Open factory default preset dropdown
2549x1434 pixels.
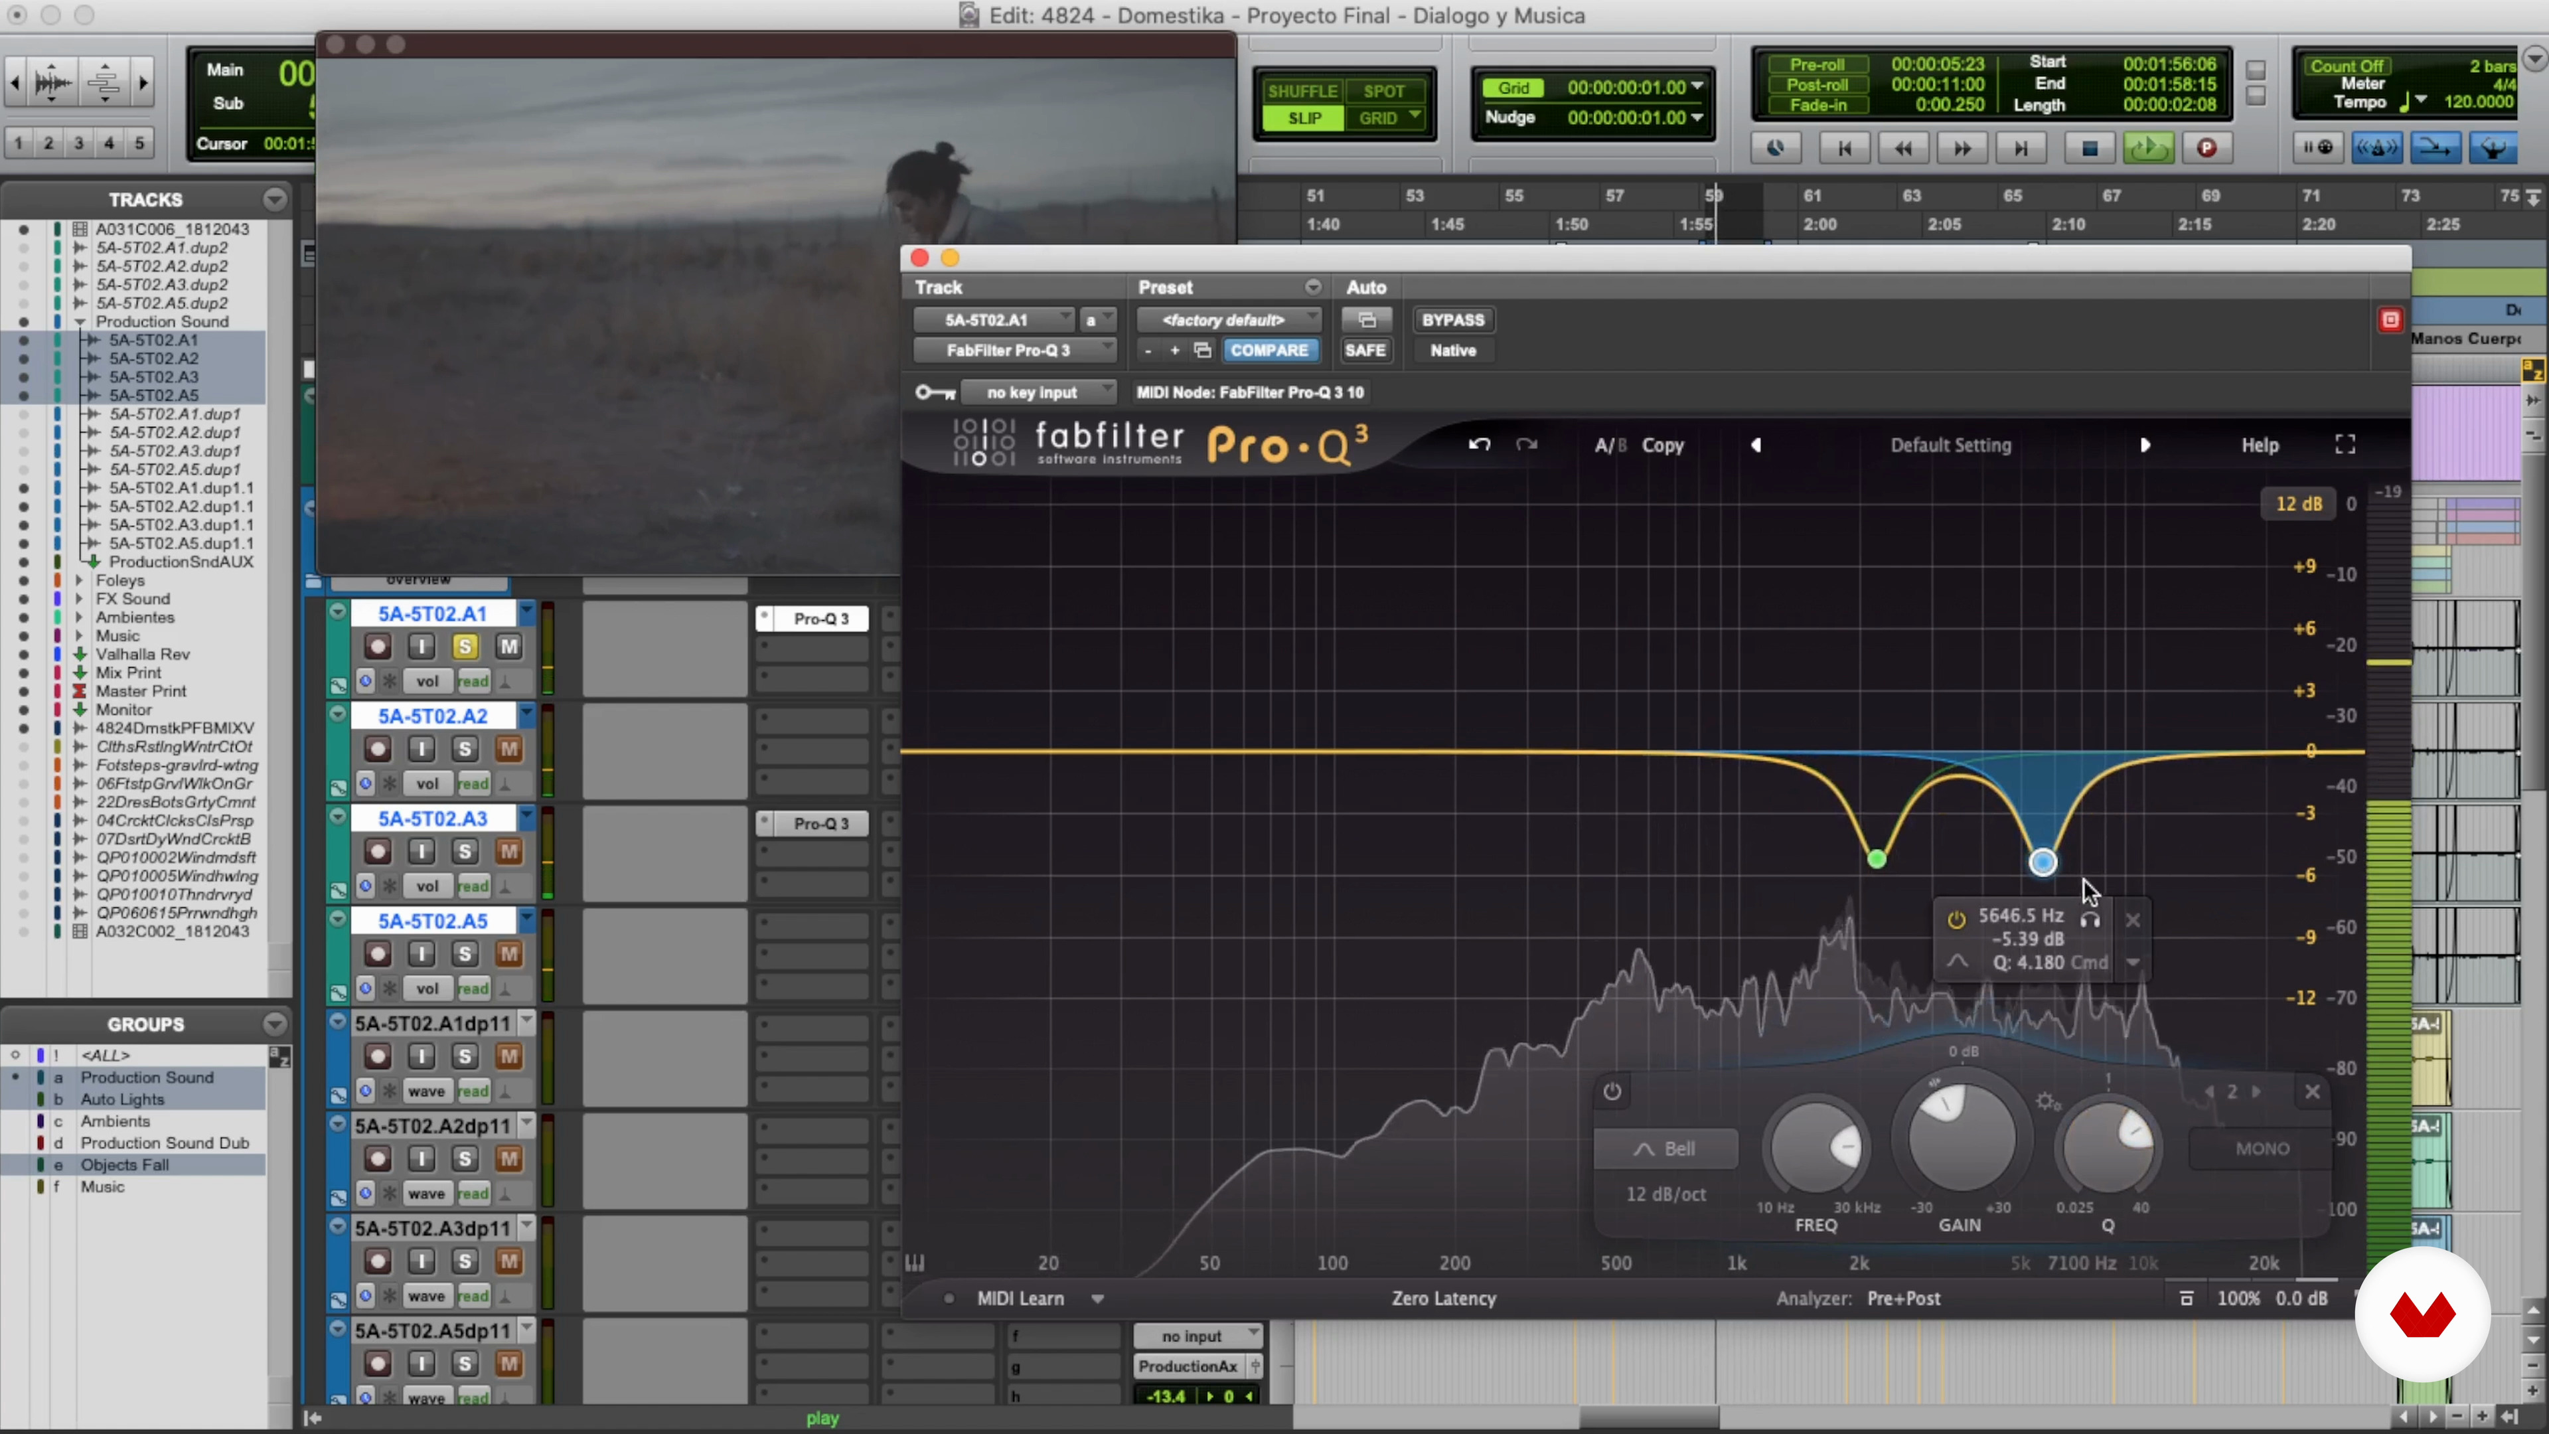pyautogui.click(x=1228, y=319)
